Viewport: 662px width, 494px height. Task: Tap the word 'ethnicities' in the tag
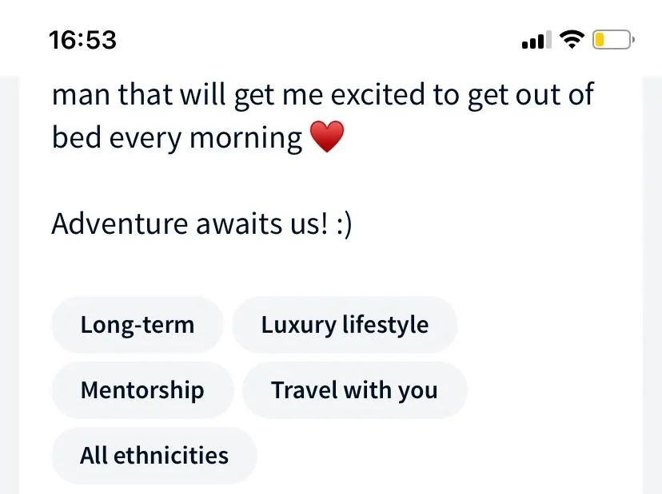click(171, 456)
